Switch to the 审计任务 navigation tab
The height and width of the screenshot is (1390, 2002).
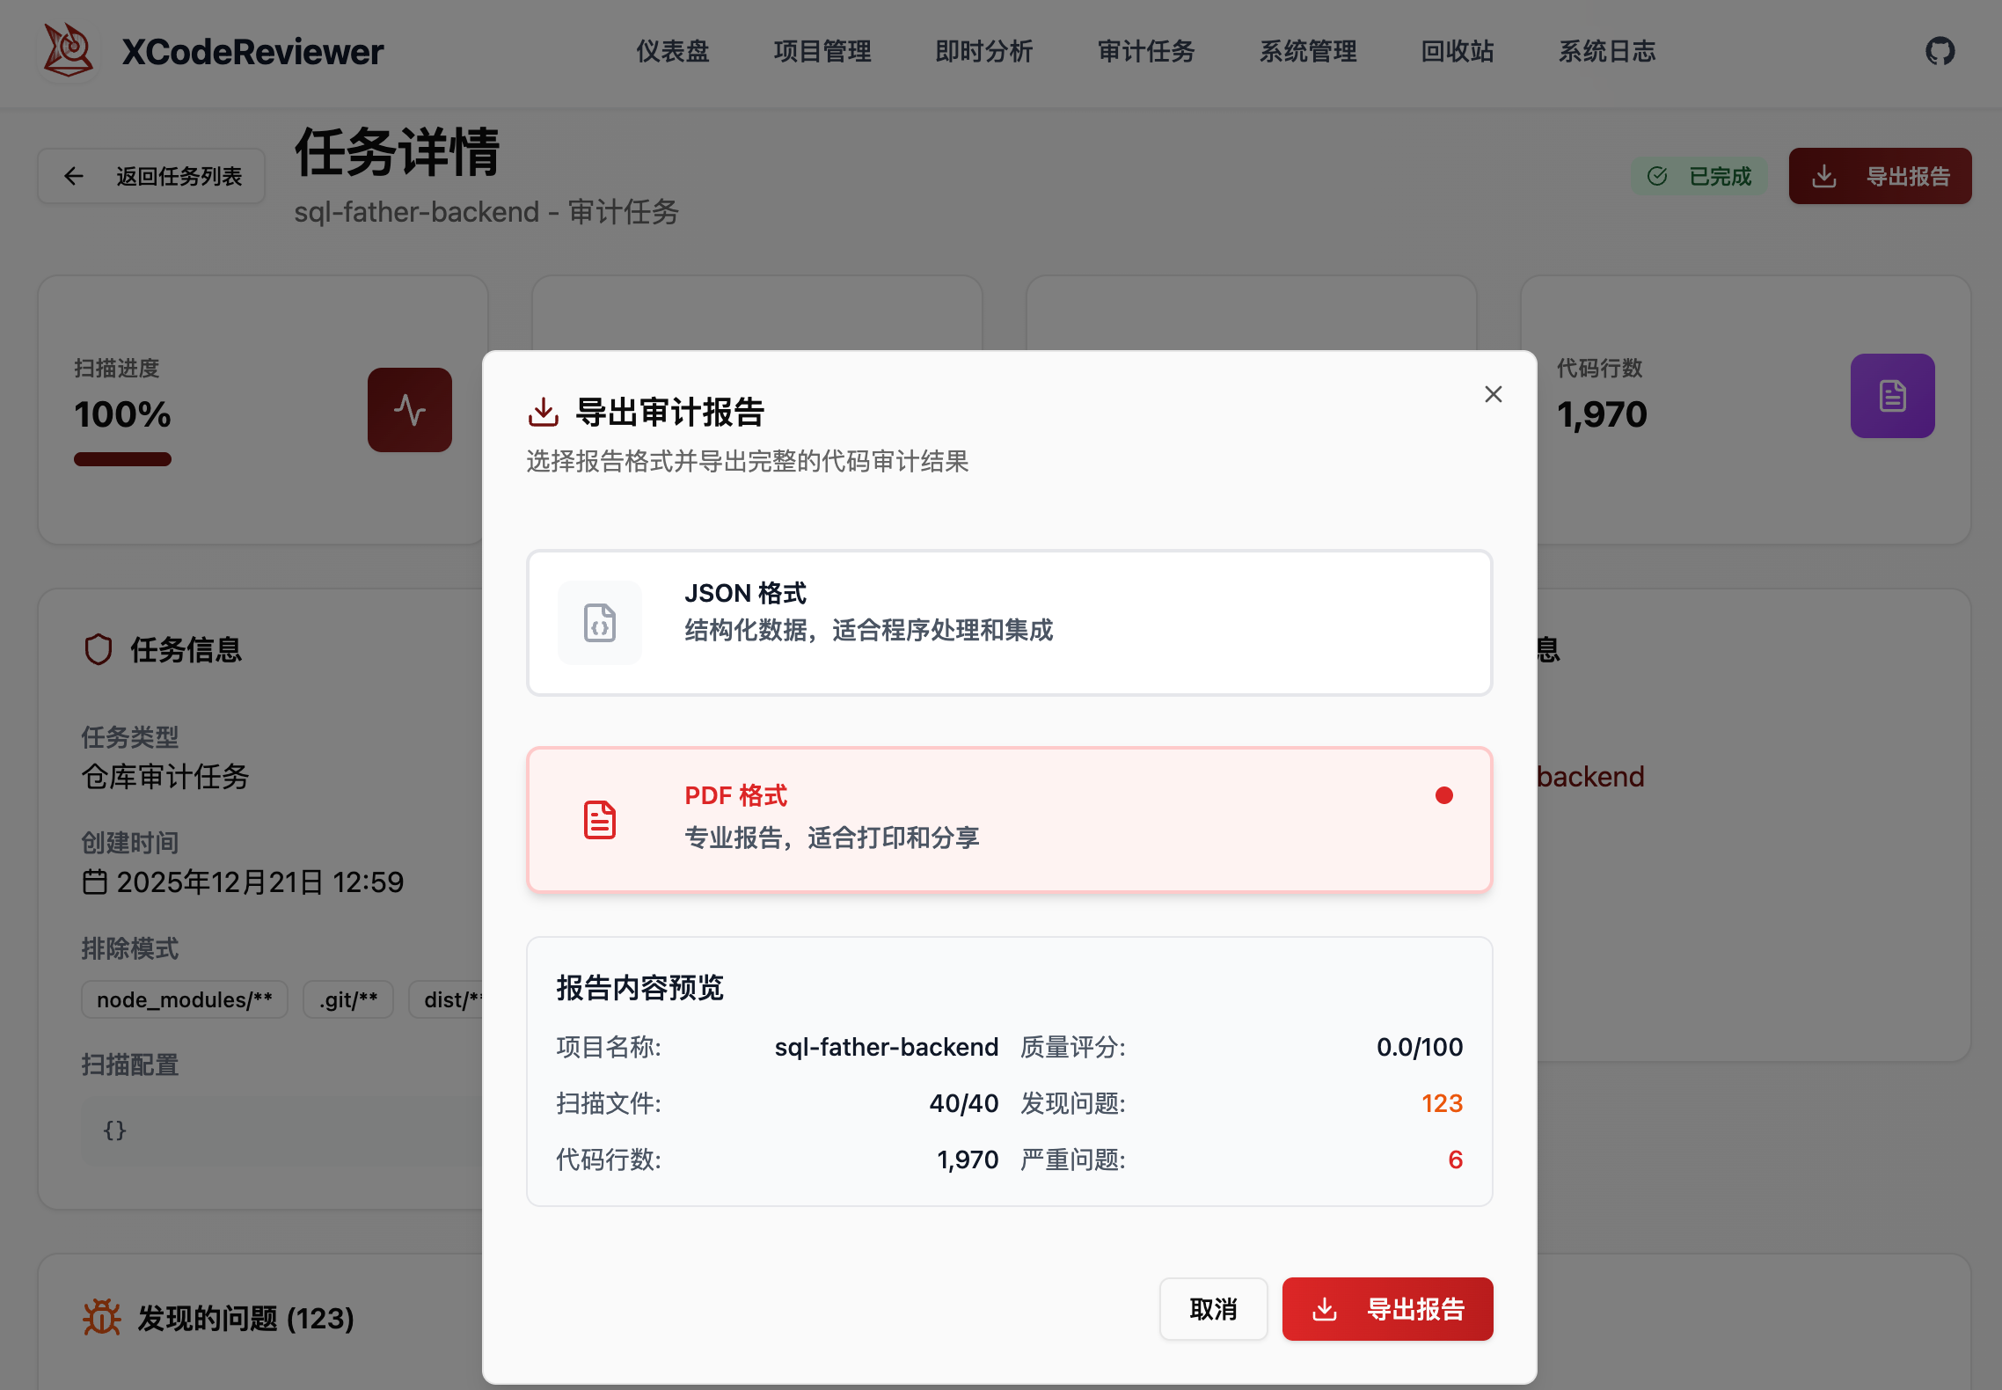[1145, 52]
